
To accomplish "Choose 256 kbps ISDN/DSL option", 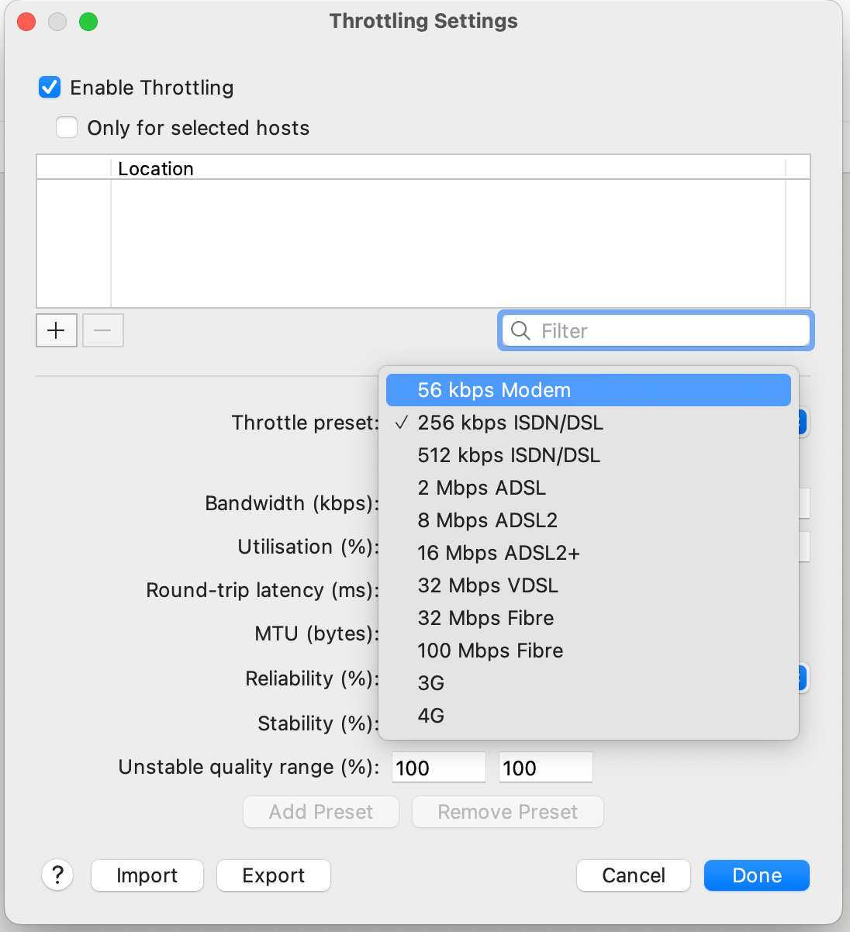I will tap(510, 423).
